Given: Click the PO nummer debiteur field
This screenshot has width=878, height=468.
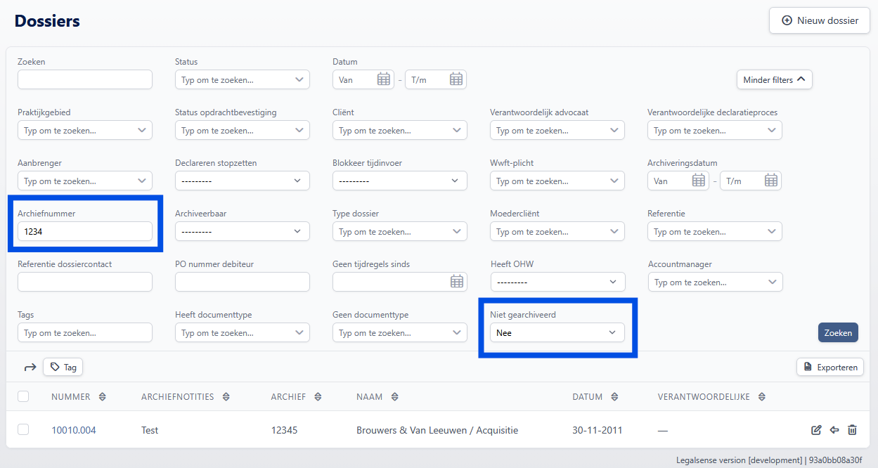Looking at the screenshot, I should point(243,282).
